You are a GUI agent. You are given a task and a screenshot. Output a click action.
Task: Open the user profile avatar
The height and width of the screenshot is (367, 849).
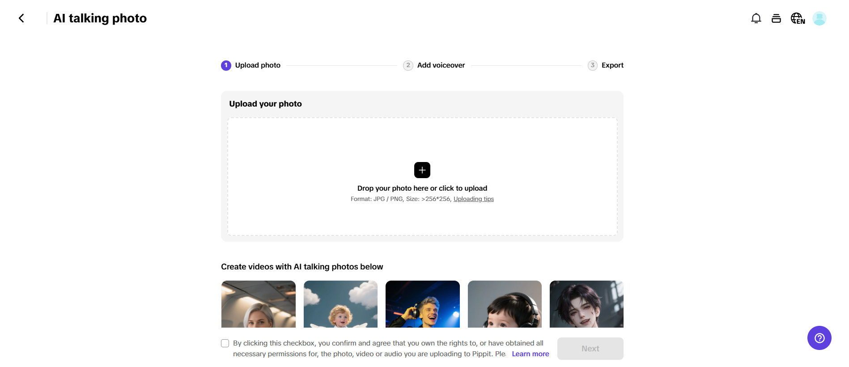819,18
